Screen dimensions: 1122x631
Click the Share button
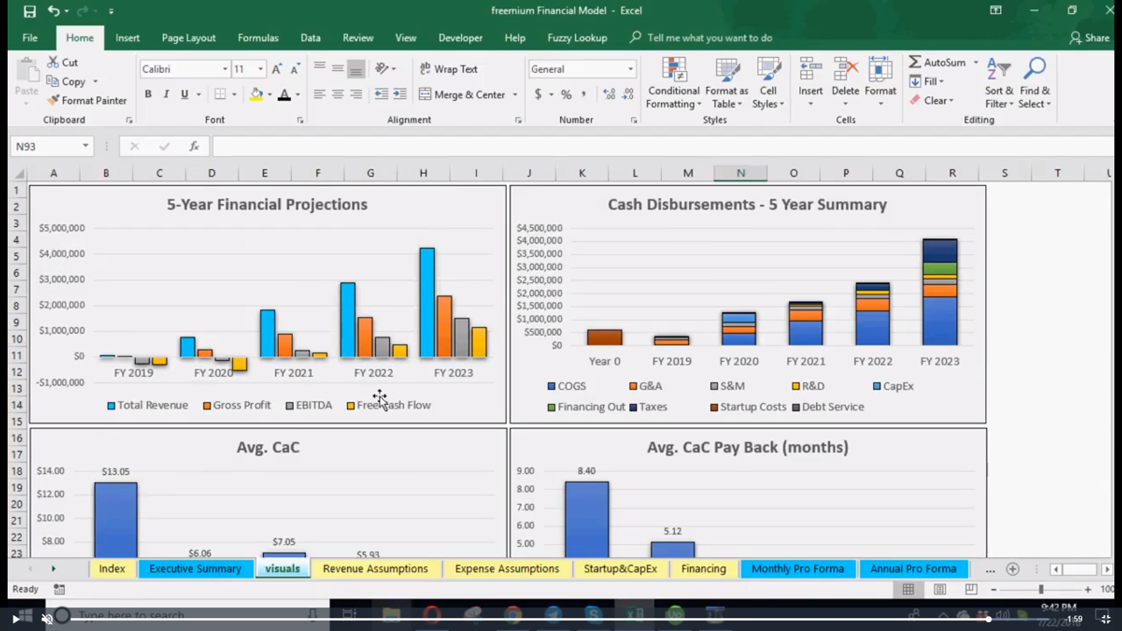click(x=1090, y=38)
